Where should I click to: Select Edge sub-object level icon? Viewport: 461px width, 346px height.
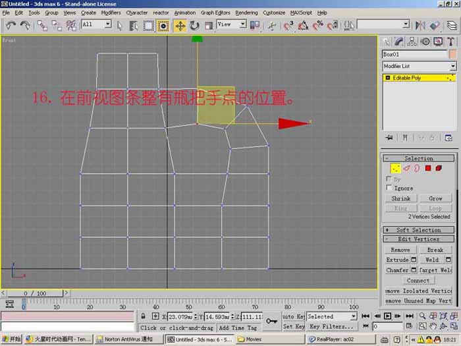[x=406, y=168]
